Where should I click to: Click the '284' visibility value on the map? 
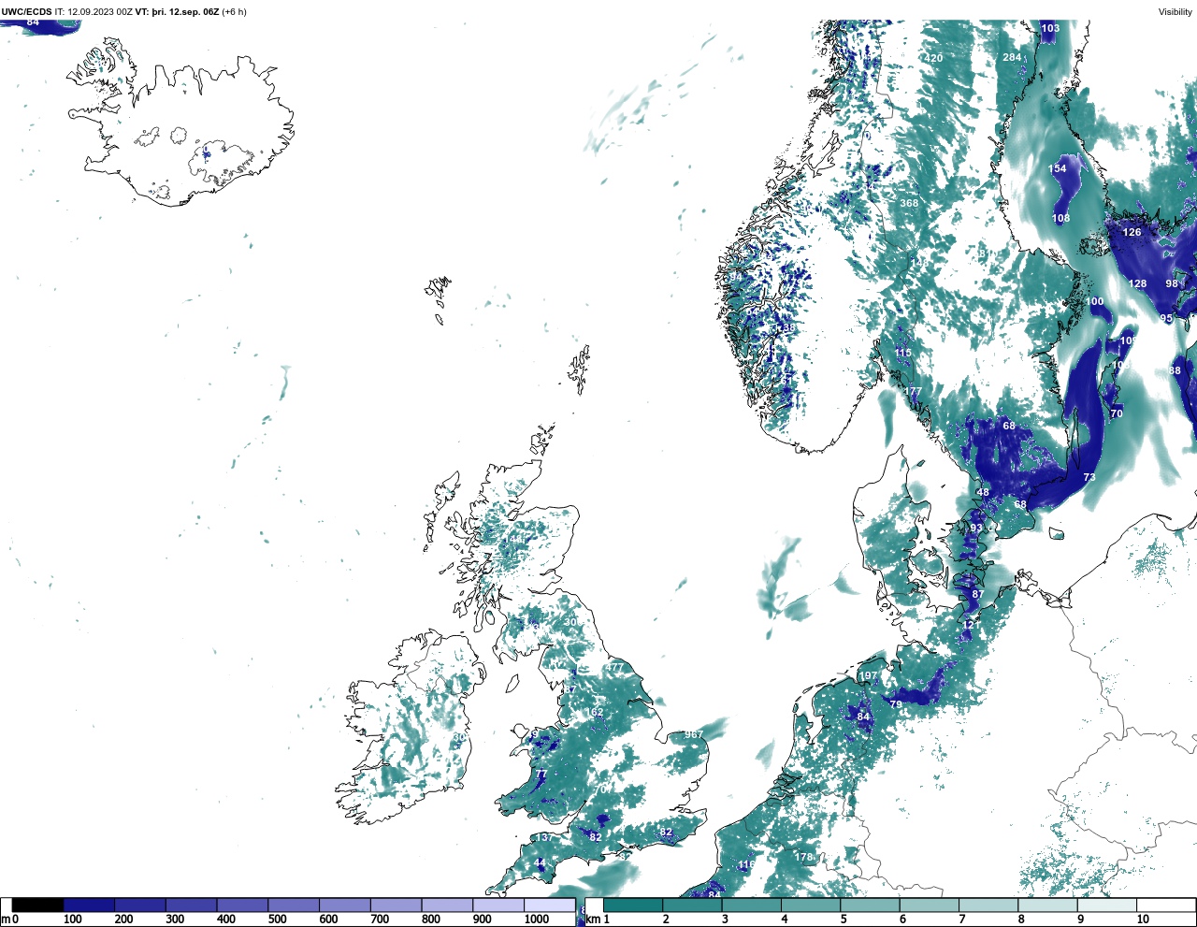click(x=1012, y=57)
